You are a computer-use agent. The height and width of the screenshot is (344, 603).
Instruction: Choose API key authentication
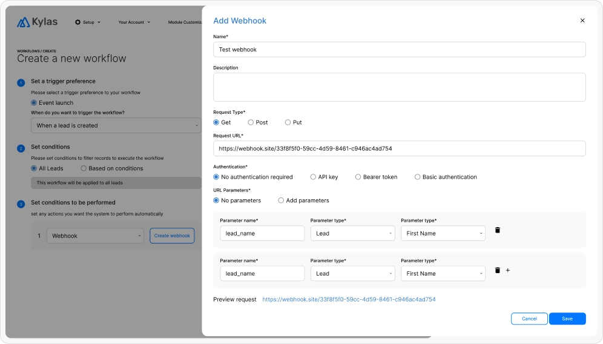point(313,177)
